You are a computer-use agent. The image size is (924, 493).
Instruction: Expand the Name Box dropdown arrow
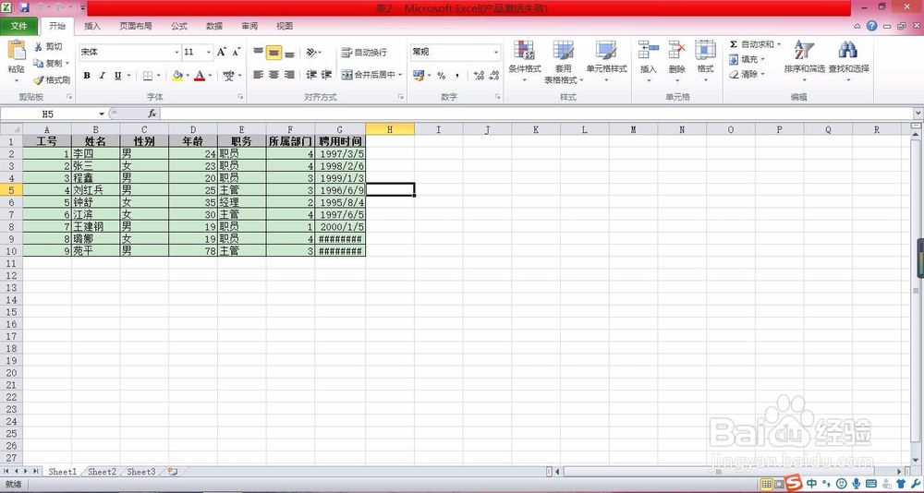102,114
